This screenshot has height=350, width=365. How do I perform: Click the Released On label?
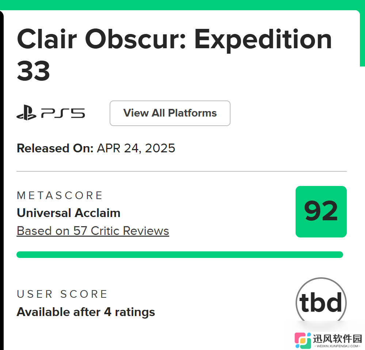[55, 148]
